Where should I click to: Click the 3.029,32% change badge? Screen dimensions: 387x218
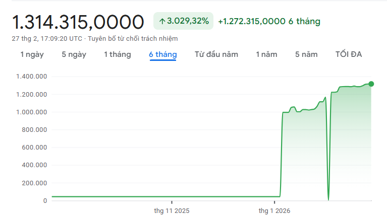pyautogui.click(x=183, y=21)
